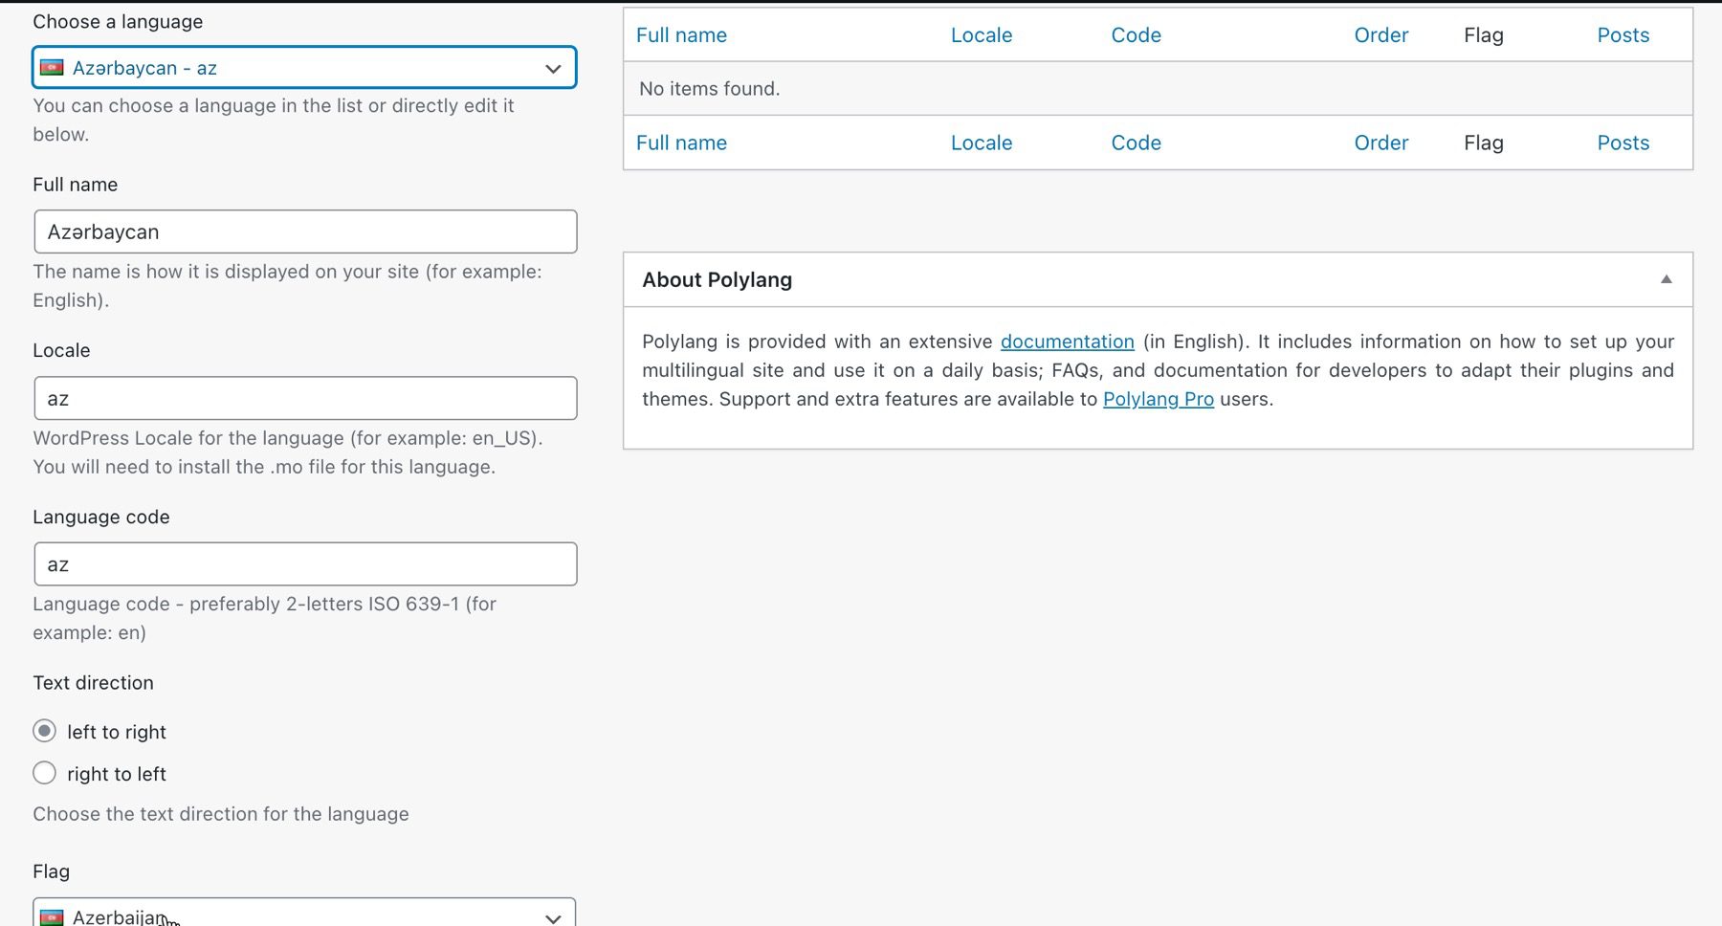Sort table by Full name column
The width and height of the screenshot is (1722, 926).
point(680,34)
